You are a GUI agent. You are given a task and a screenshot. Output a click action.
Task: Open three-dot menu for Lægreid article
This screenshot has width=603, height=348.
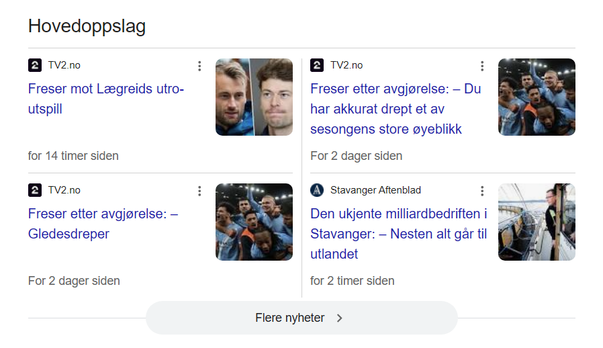pyautogui.click(x=199, y=66)
